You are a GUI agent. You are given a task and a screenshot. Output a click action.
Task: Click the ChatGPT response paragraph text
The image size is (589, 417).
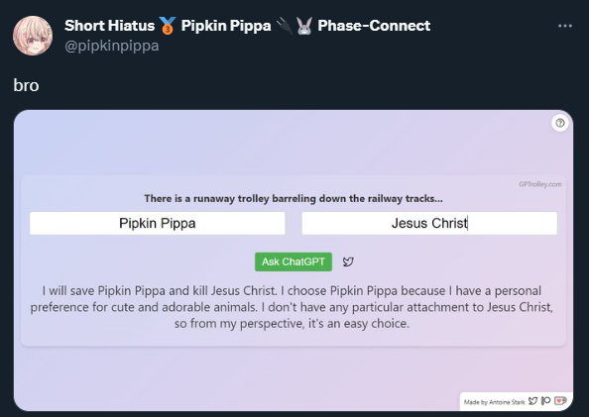tap(292, 307)
